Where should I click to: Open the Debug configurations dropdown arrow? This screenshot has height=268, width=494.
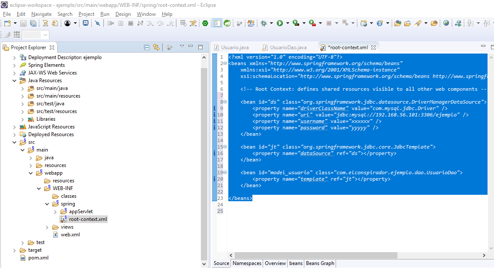[271, 23]
